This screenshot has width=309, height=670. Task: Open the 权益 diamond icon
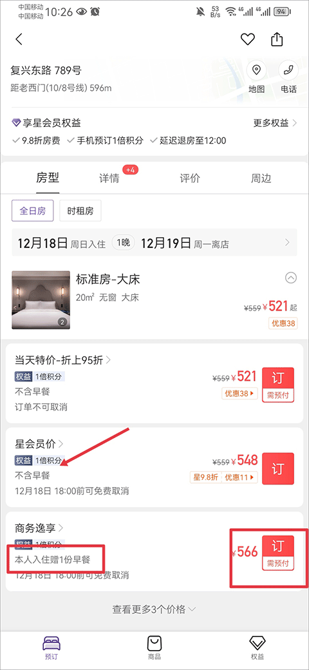pos(257,643)
